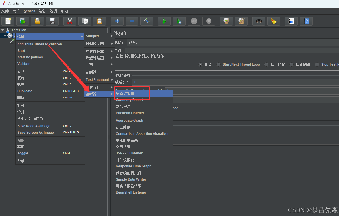Click the Open file folder icon
Image resolution: width=339 pixels, height=216 pixels.
[37, 21]
